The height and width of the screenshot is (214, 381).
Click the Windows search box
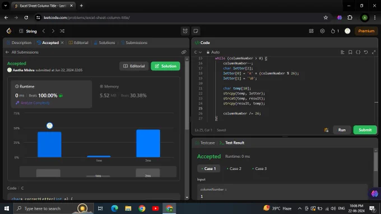[53, 208]
